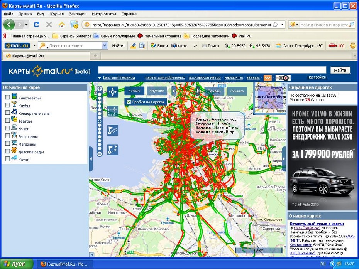Open the Инструменты menu

(104, 14)
